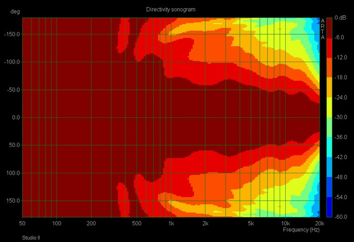Click the "1k" frequency axis label
354x242 pixels.
(171, 223)
